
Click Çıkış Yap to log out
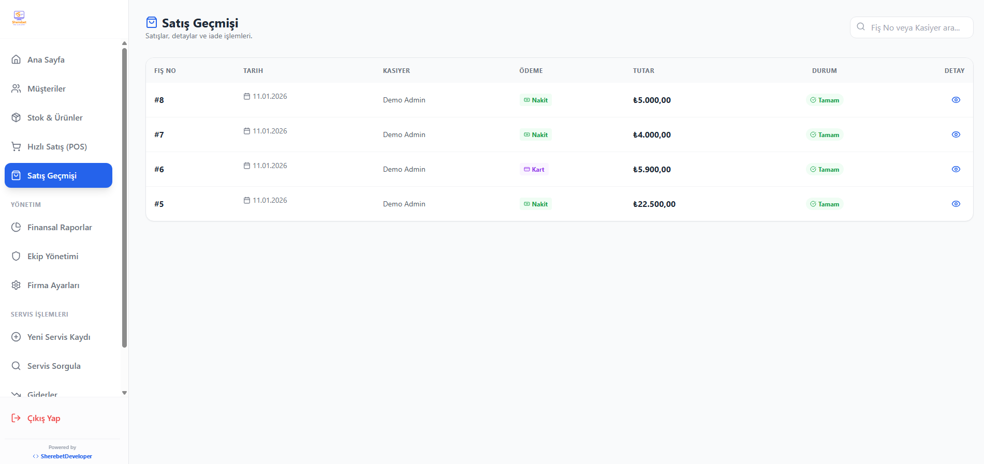tap(43, 418)
